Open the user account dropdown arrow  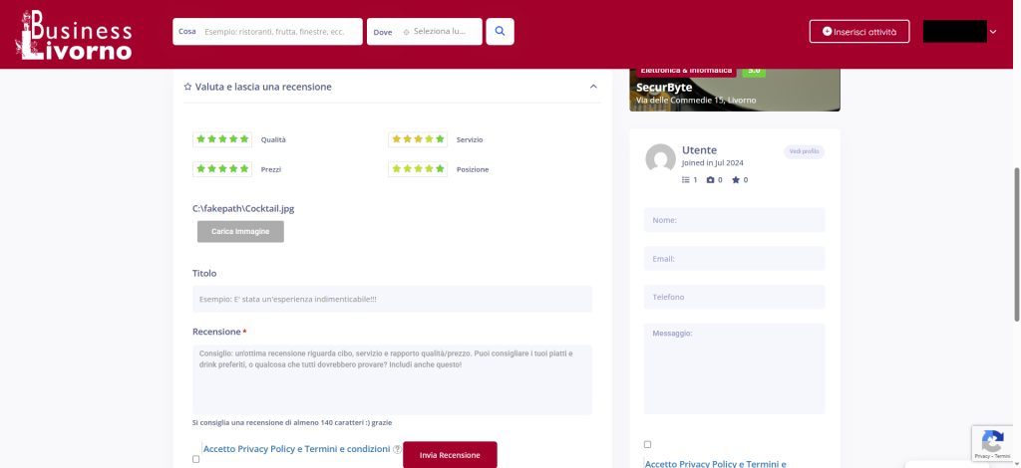point(992,32)
